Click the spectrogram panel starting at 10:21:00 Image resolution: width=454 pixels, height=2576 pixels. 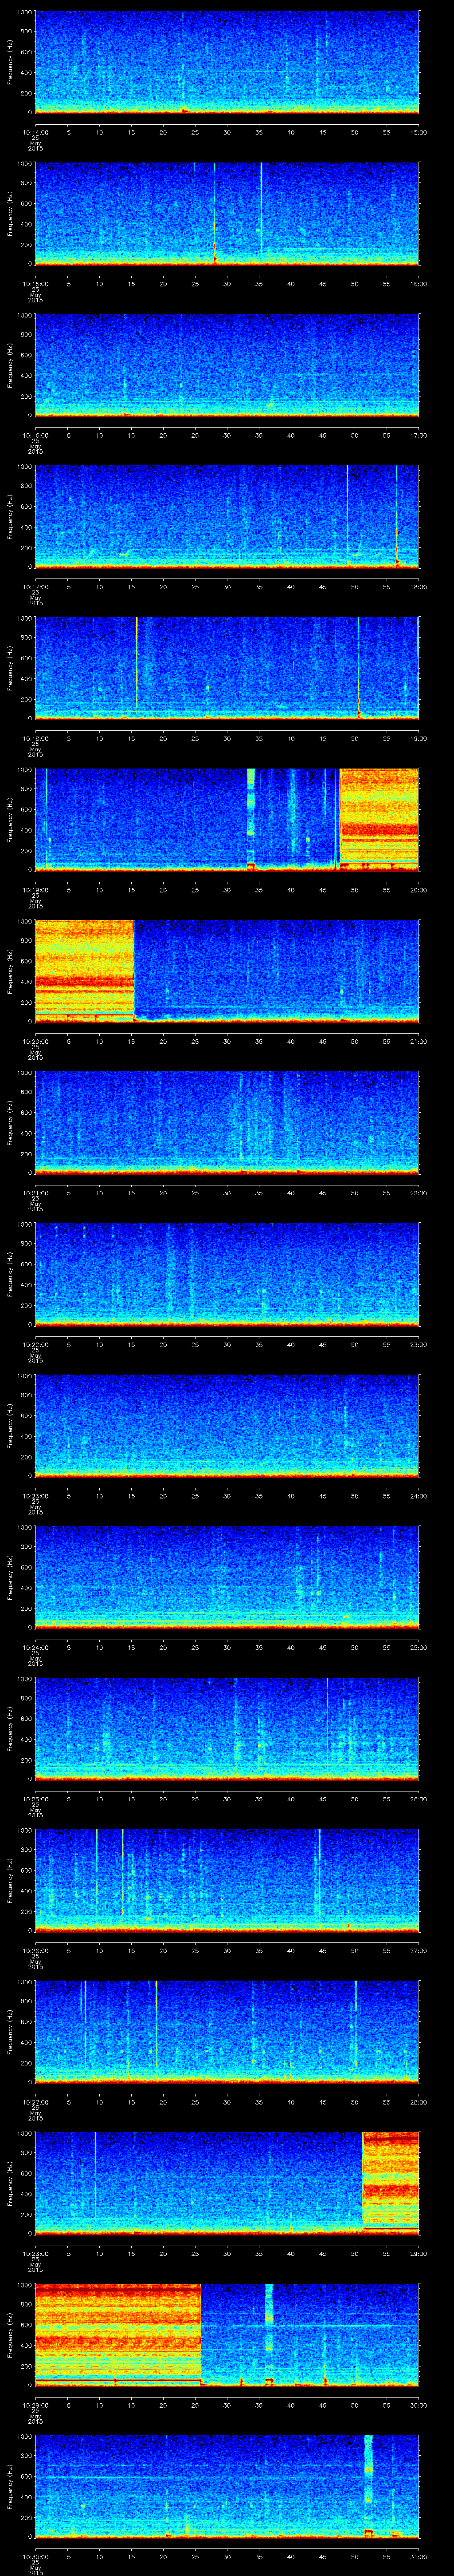pos(227,1122)
